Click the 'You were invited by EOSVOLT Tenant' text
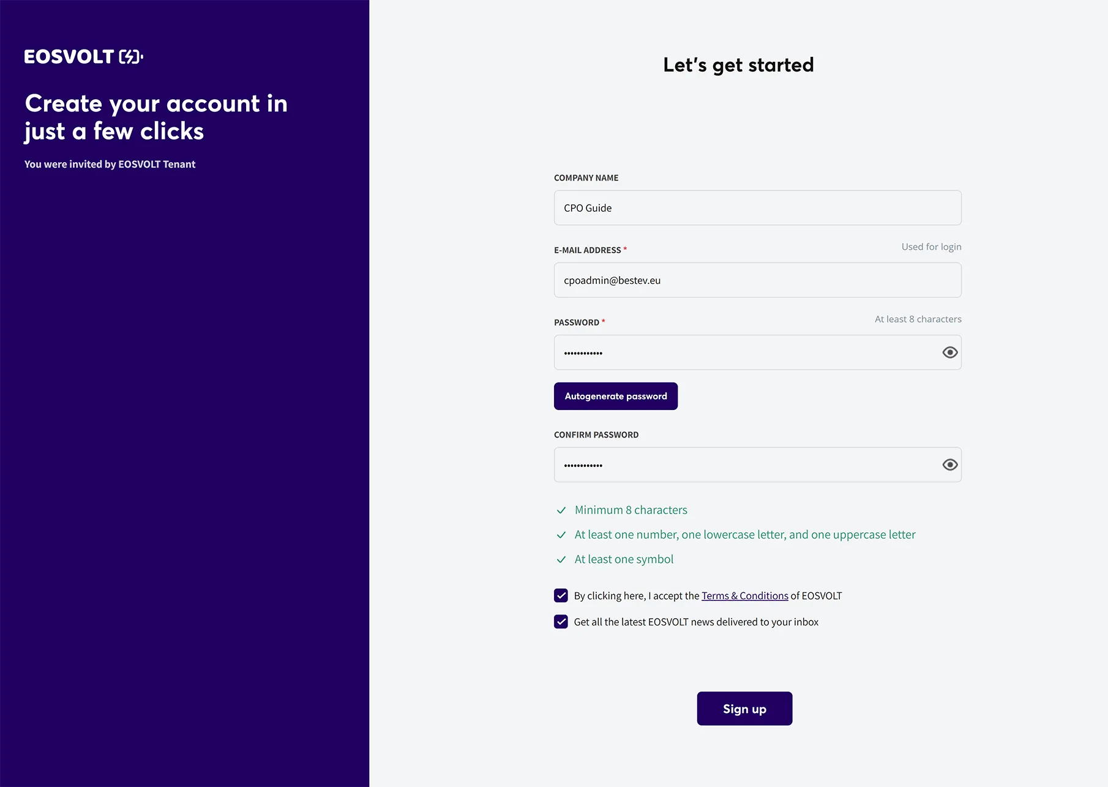 point(110,164)
